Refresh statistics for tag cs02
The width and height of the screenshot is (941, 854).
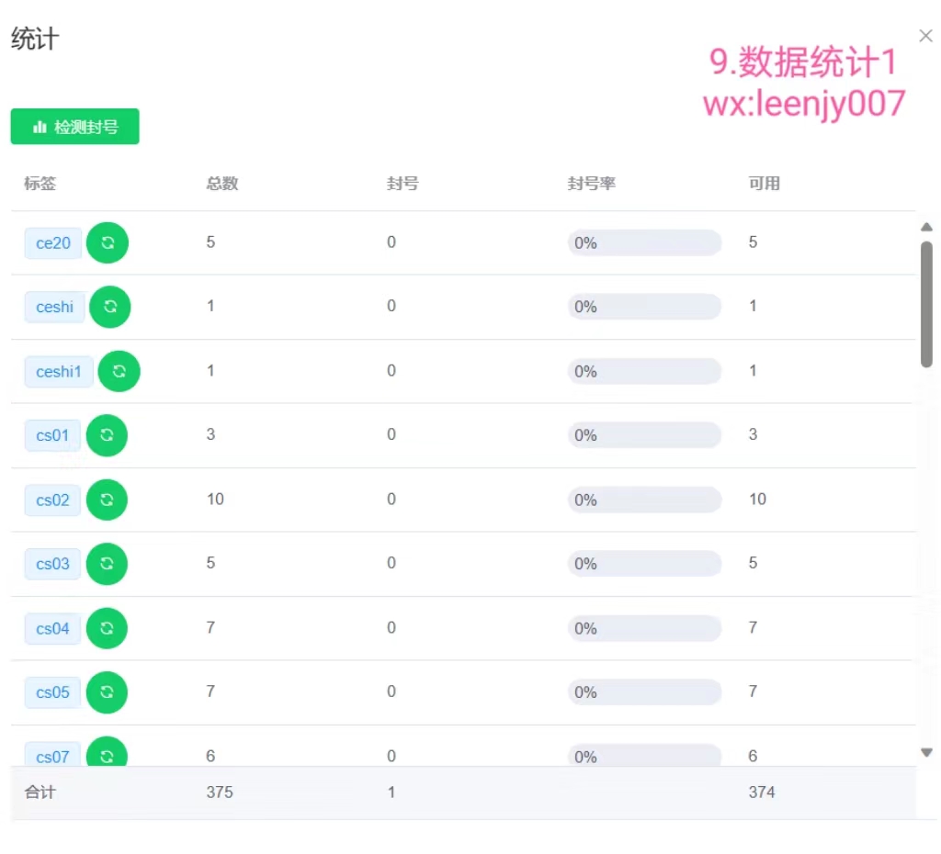point(108,500)
